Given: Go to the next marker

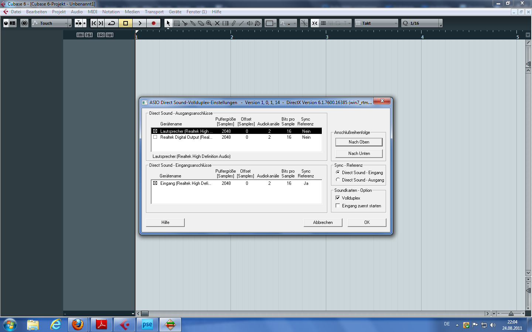Looking at the screenshot, I should point(100,23).
